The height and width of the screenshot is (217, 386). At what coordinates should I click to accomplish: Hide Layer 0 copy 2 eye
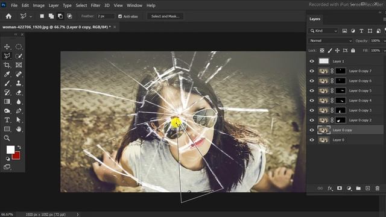(x=312, y=121)
